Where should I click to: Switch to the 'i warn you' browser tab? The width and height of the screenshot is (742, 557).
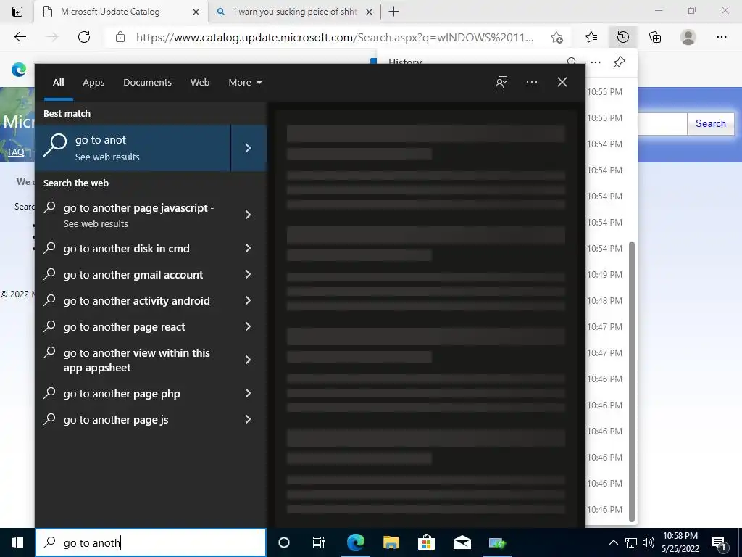pyautogui.click(x=294, y=12)
